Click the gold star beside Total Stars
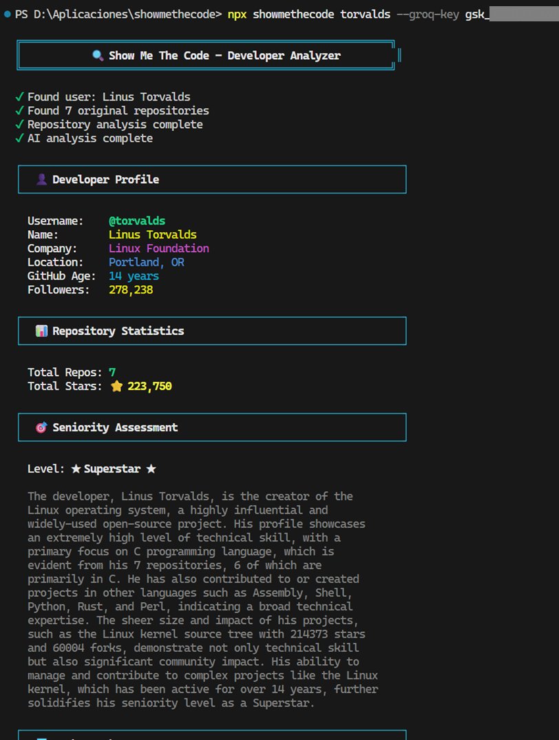The height and width of the screenshot is (740, 559). tap(116, 386)
